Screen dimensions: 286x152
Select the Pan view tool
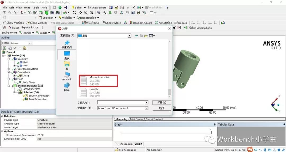click(80, 12)
